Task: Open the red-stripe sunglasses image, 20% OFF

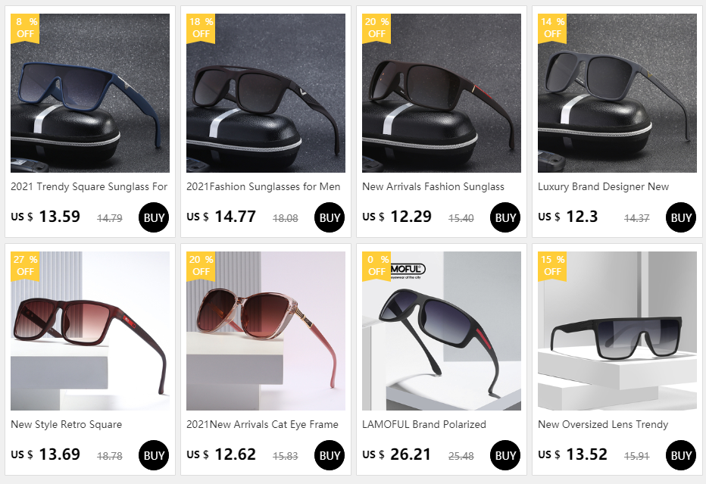Action: point(441,92)
